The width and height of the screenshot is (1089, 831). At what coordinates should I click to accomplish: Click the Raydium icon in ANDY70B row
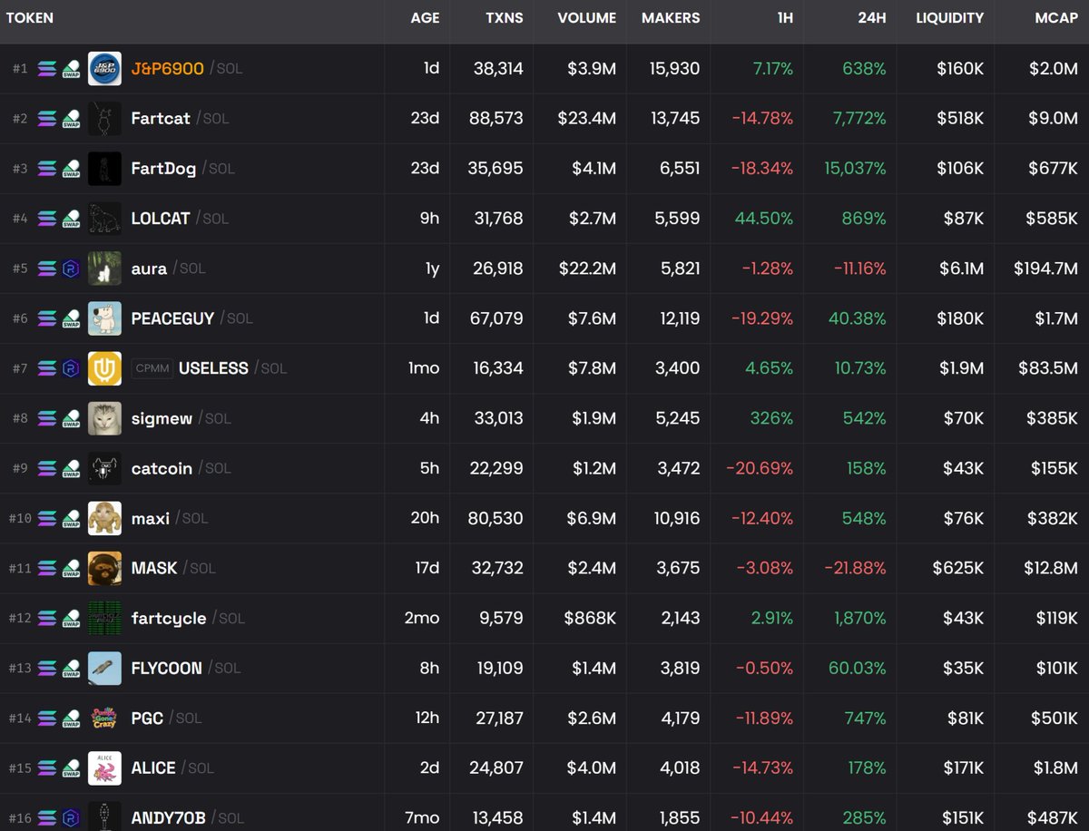71,817
